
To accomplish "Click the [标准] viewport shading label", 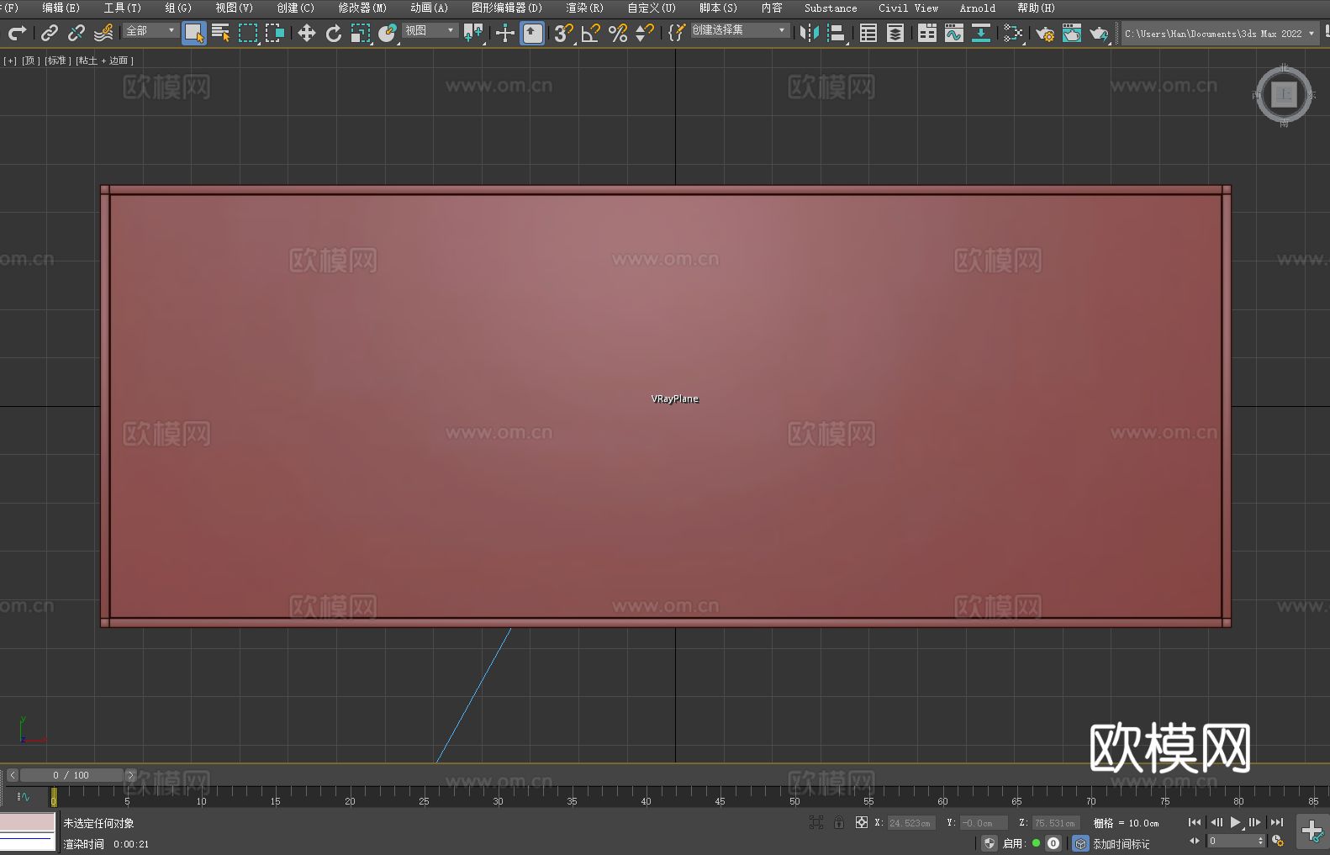I will [x=57, y=61].
